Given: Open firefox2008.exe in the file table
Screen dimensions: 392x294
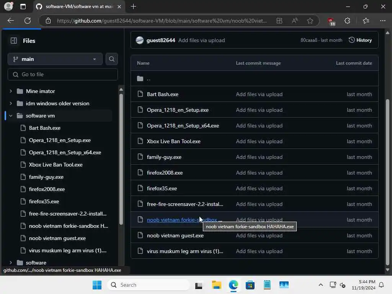Looking at the screenshot, I should click(x=165, y=173).
